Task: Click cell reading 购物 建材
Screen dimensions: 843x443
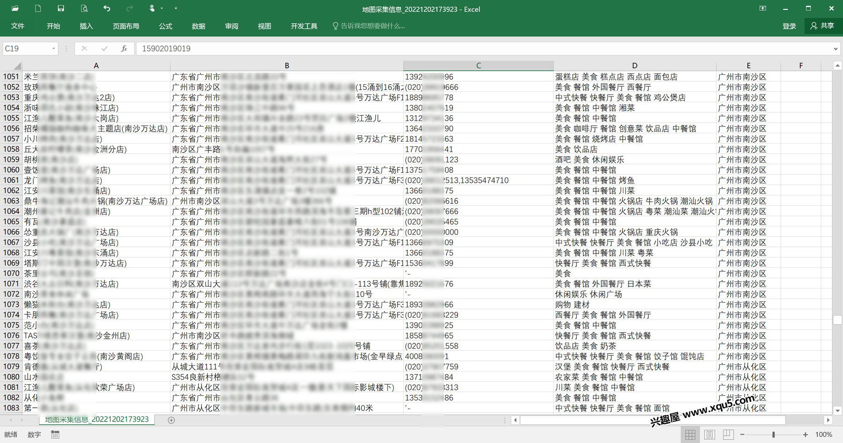Action: coord(635,305)
